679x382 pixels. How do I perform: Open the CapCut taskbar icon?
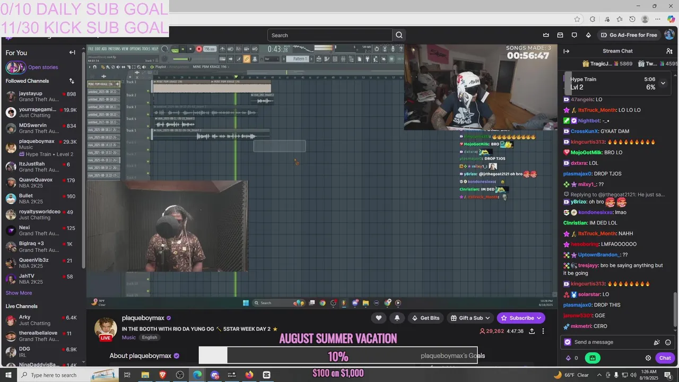tap(267, 375)
